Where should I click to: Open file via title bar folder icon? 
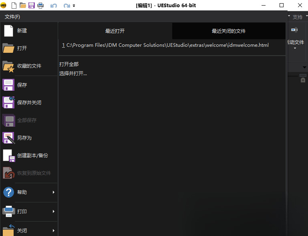point(23,6)
